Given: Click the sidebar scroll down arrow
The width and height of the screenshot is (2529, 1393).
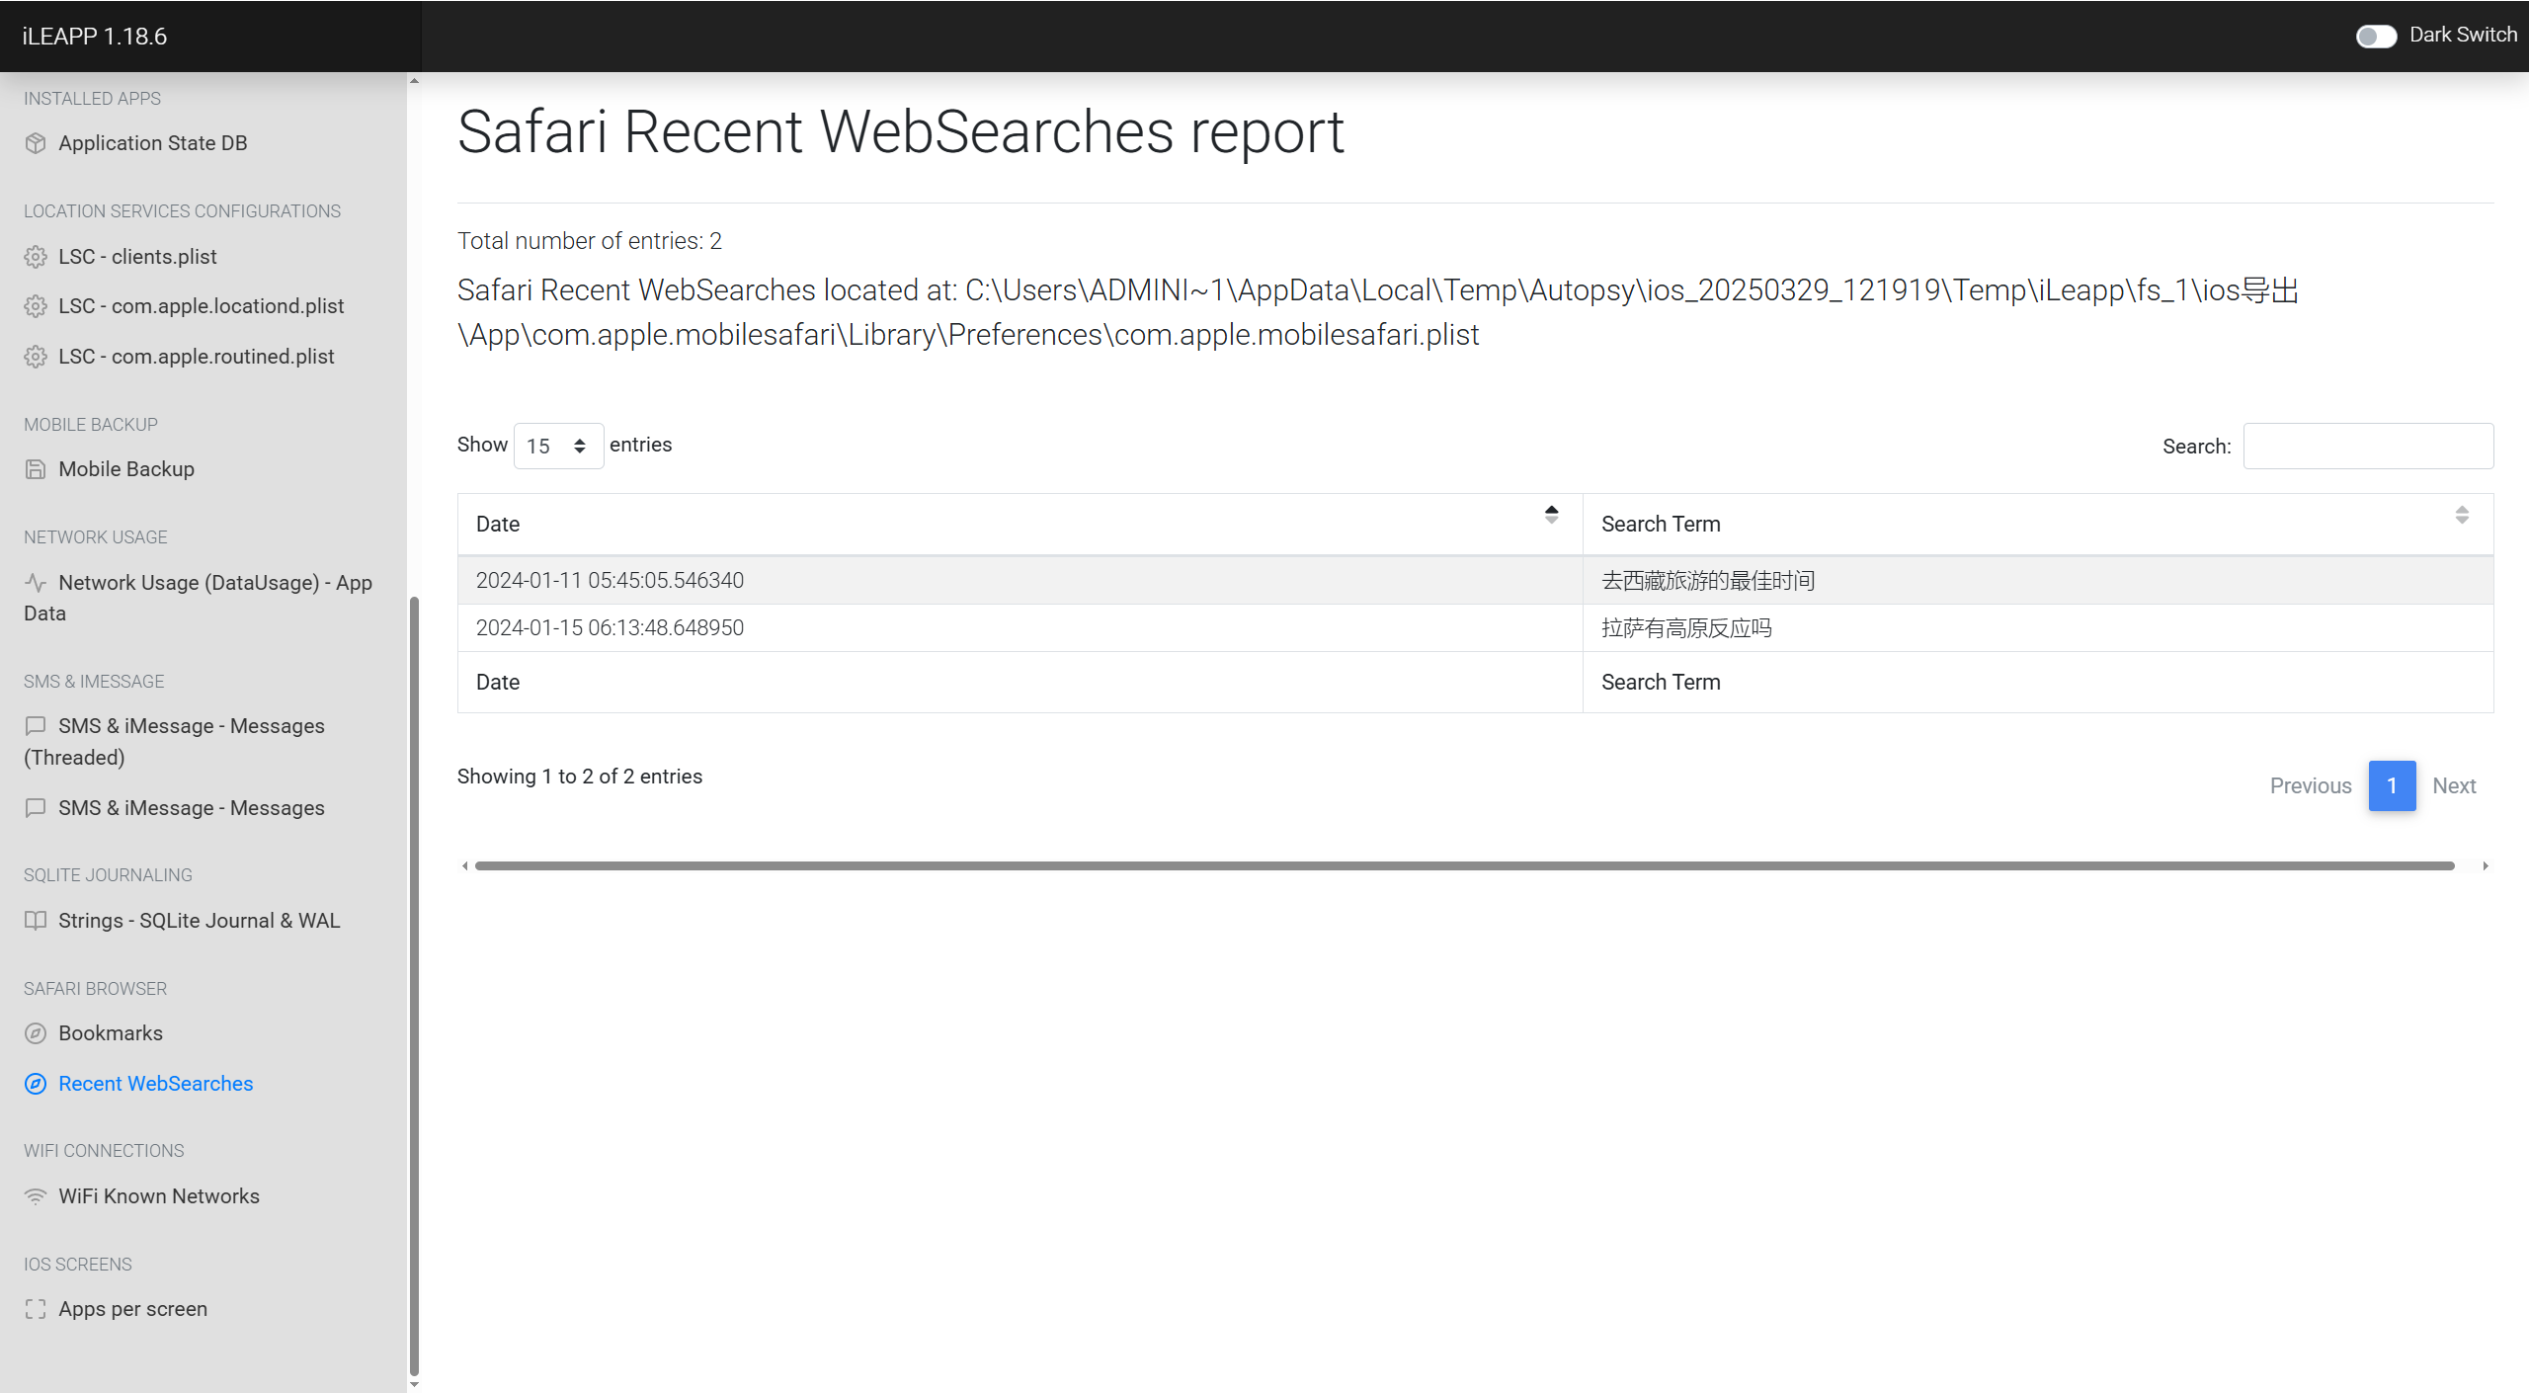Looking at the screenshot, I should click(x=414, y=1385).
